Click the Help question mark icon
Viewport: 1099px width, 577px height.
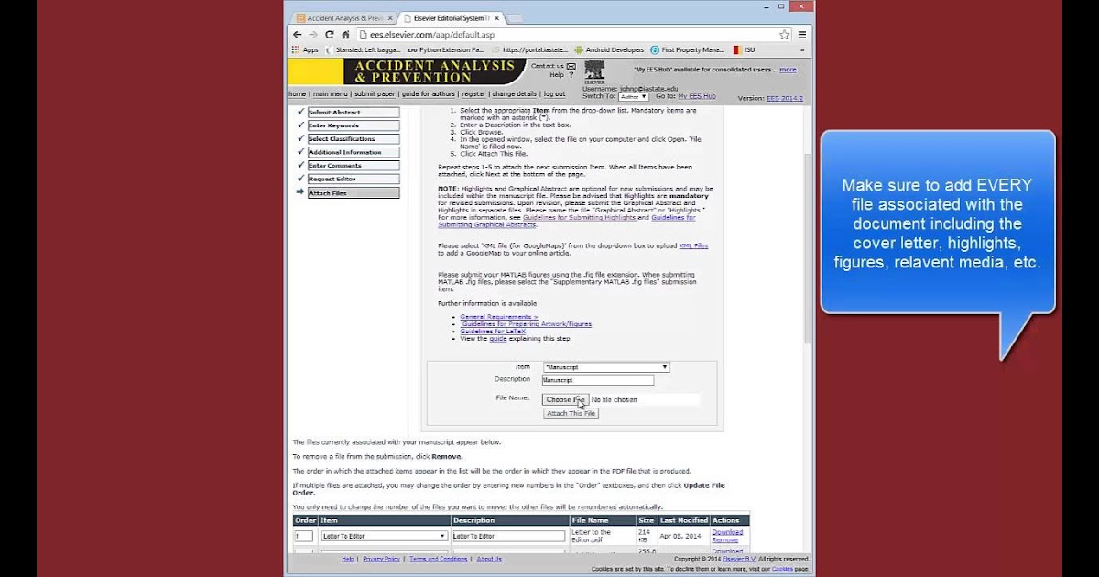(571, 75)
